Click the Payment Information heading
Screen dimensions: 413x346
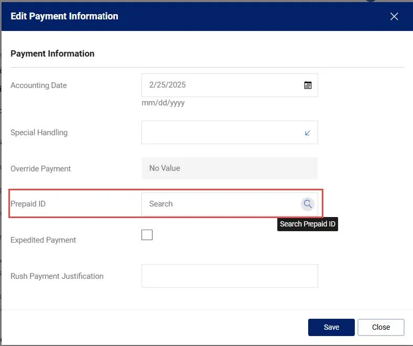pyautogui.click(x=52, y=53)
